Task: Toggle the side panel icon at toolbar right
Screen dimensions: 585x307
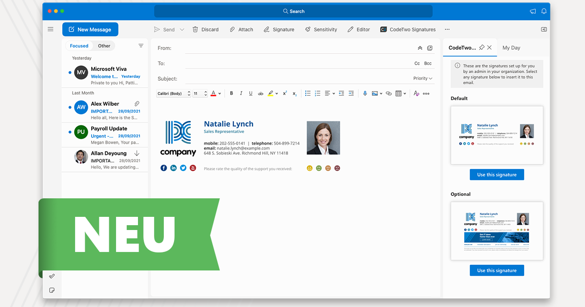Action: 544,29
